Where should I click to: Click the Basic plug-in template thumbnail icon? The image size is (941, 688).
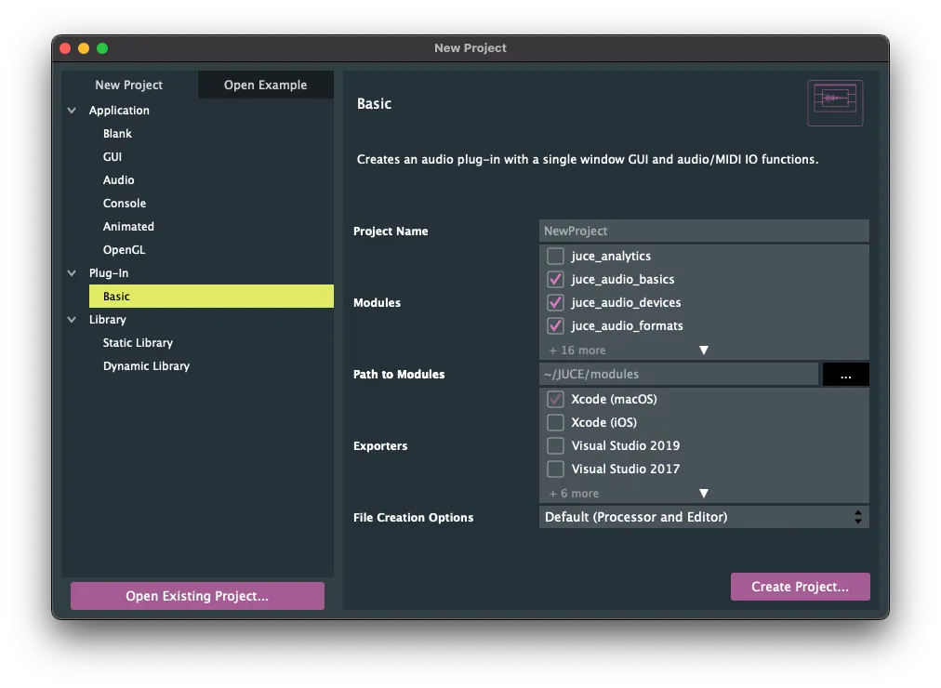(835, 102)
